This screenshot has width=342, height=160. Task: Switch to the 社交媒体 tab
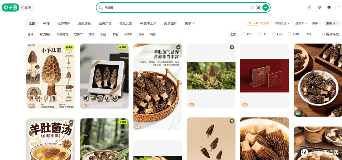(x=64, y=23)
